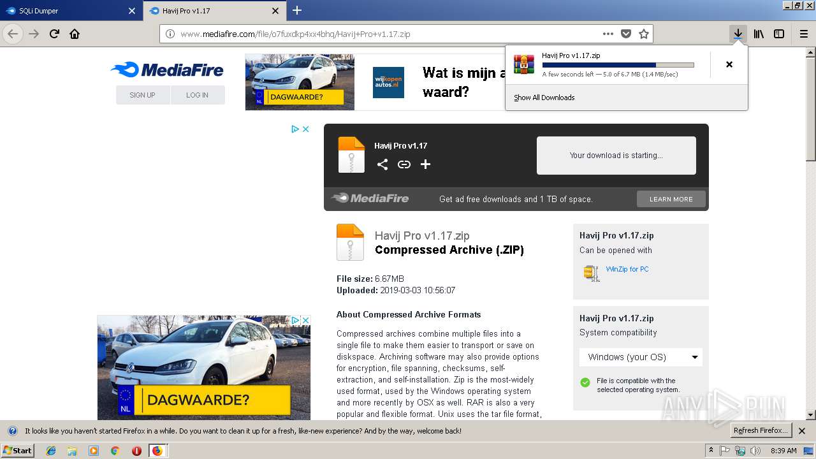The height and width of the screenshot is (459, 816).
Task: Close the SQLi Dumper tab
Action: [132, 11]
